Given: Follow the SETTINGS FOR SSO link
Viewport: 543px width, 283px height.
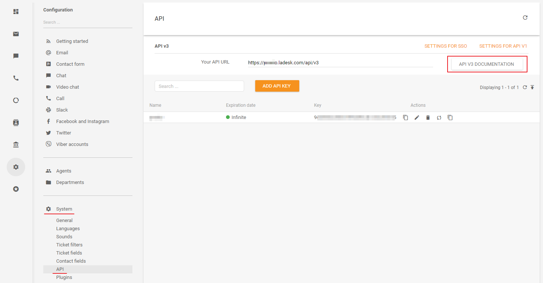Looking at the screenshot, I should tap(445, 46).
